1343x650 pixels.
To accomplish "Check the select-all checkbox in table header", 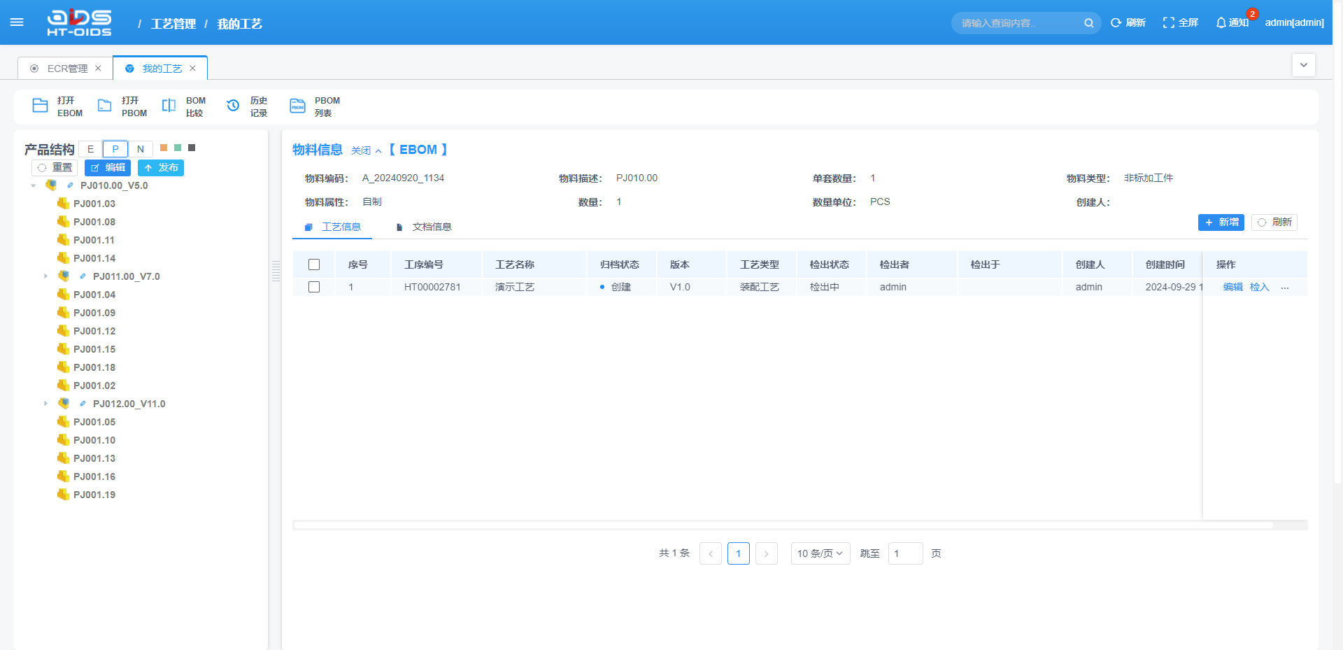I will (x=314, y=264).
